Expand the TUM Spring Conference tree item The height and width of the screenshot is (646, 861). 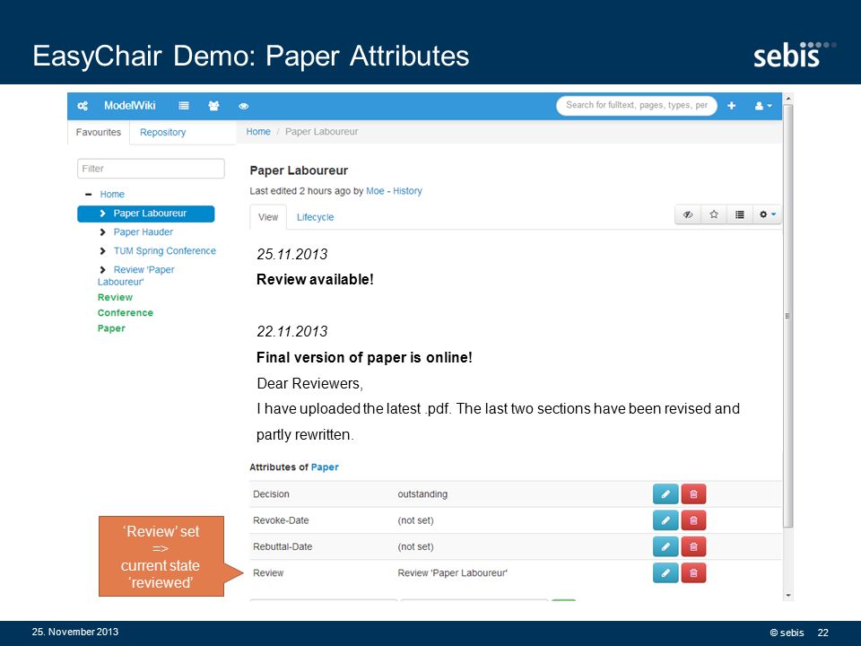click(x=102, y=251)
